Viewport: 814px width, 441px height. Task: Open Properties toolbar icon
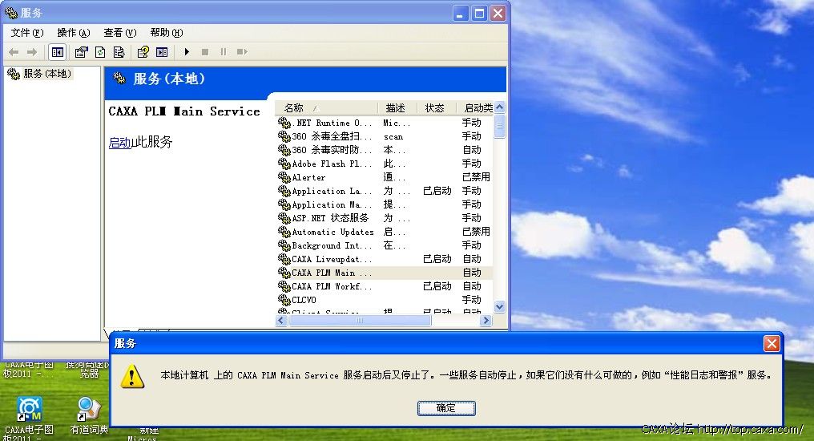tap(81, 52)
